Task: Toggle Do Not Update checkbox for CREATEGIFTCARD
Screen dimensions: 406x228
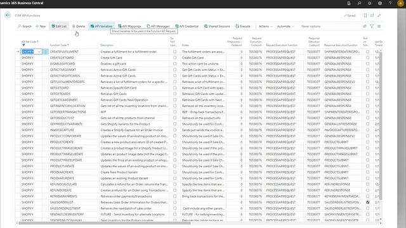Action: (175, 58)
